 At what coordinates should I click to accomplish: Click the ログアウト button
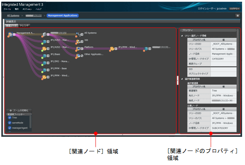pos(235,9)
